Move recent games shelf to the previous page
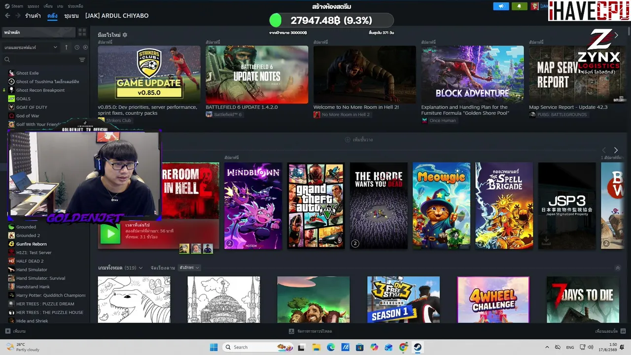 604,150
